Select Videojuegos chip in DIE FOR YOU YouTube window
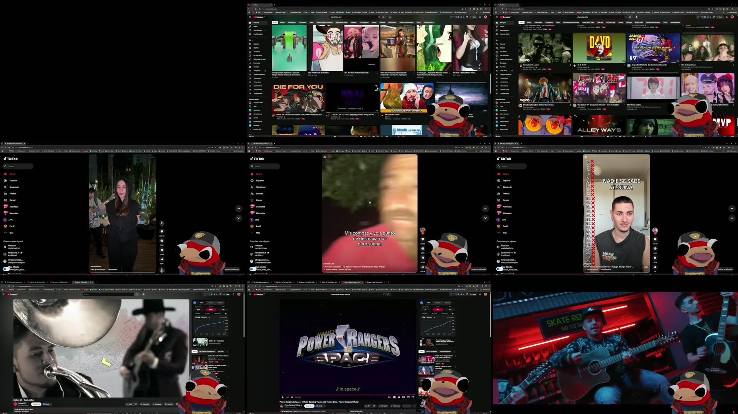The width and height of the screenshot is (738, 414). pos(292,22)
